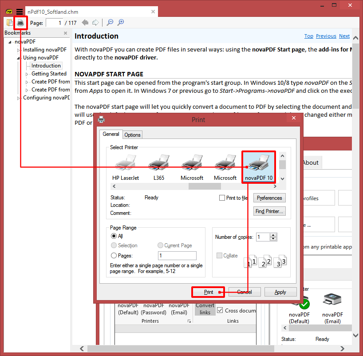
Task: Expand the Configuring novaPDF bookmark
Action: [x=19, y=98]
